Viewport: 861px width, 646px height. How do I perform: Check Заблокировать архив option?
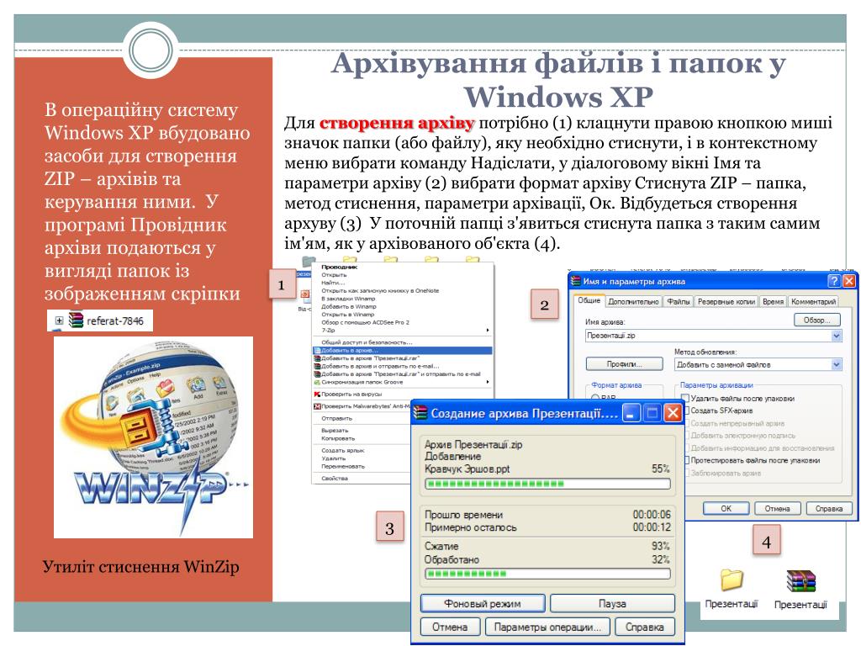686,473
